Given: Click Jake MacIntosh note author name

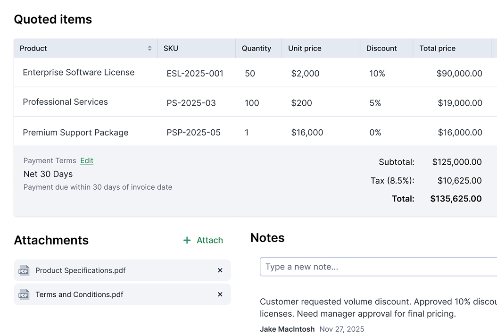Looking at the screenshot, I should click(x=287, y=329).
